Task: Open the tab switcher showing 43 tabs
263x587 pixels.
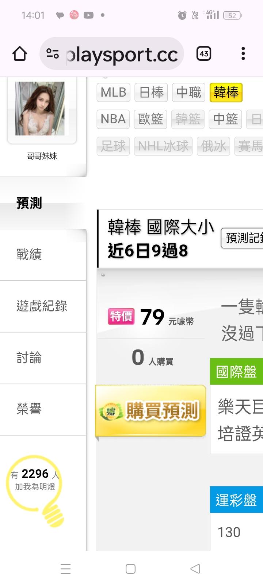Action: click(x=204, y=54)
